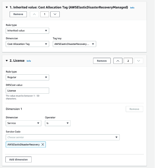Click the Tag key label
Image resolution: width=155 pixels, height=168 pixels.
click(57, 39)
